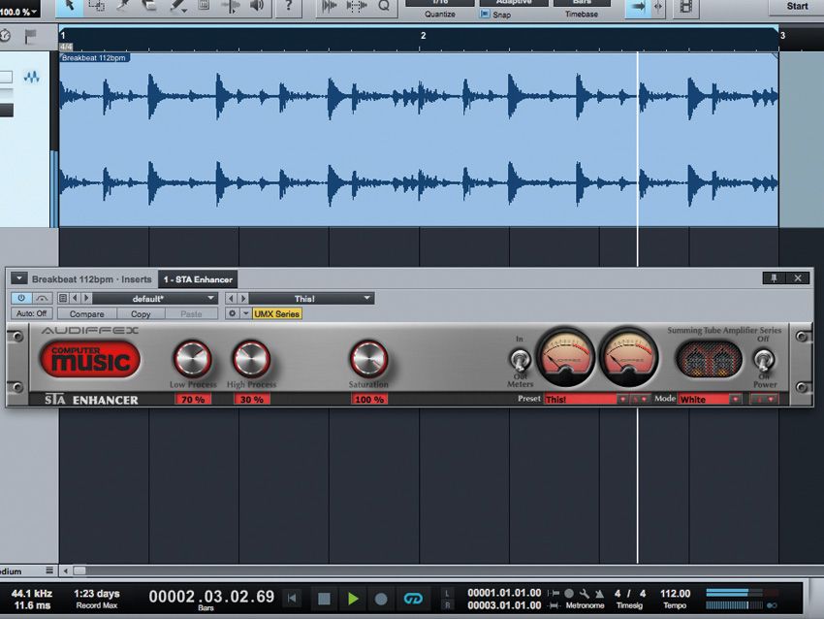Image resolution: width=824 pixels, height=619 pixels.
Task: Click the Compare button in the plugin header
Action: pyautogui.click(x=87, y=313)
